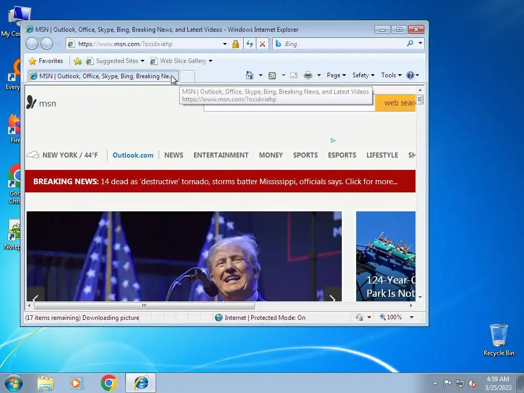Open the Safety menu
524x393 pixels.
click(363, 75)
